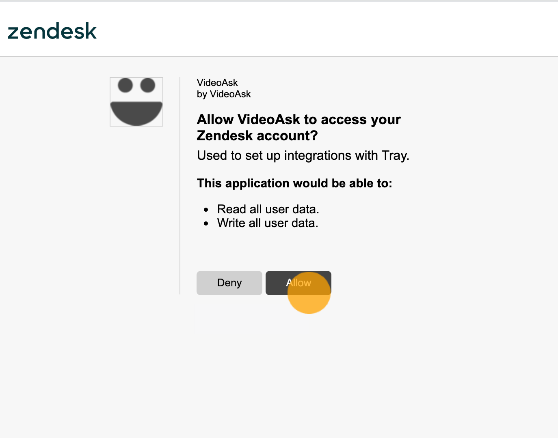This screenshot has height=438, width=558.
Task: Click the bullet before 'Read all user data'
Action: (x=206, y=210)
